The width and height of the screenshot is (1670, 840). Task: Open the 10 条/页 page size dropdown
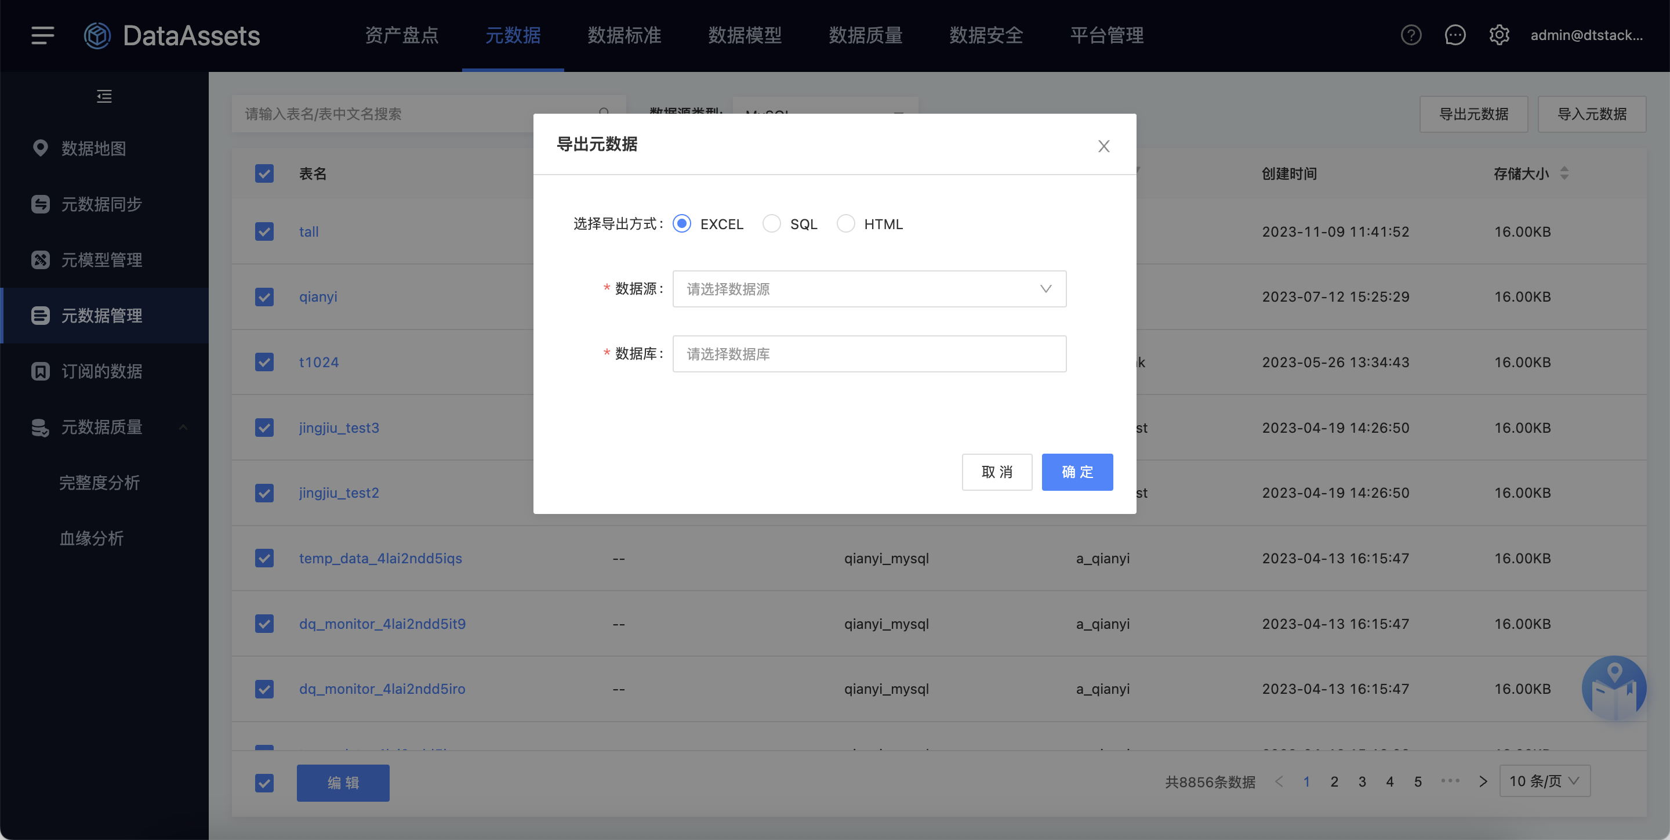click(1545, 781)
